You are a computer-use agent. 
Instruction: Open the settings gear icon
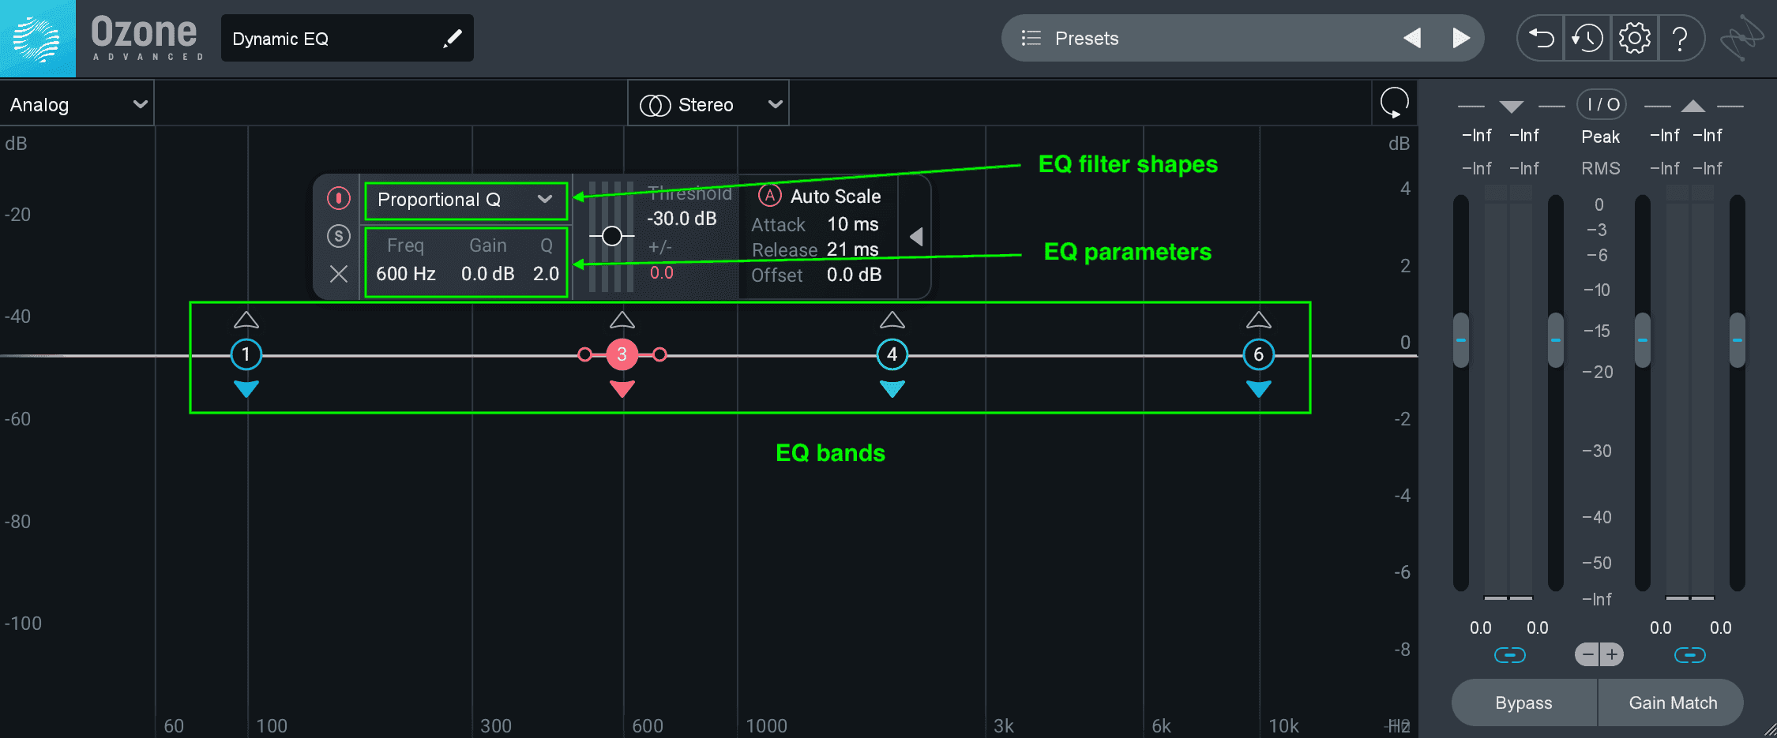(1635, 38)
